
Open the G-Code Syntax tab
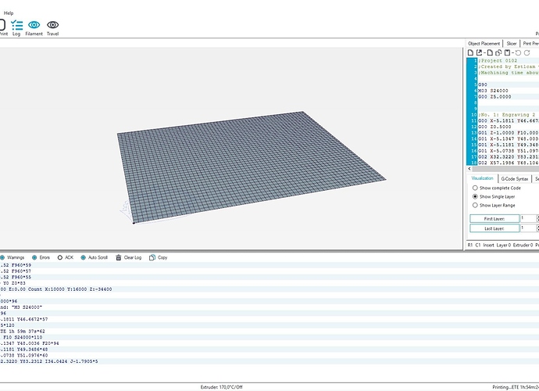(x=515, y=178)
